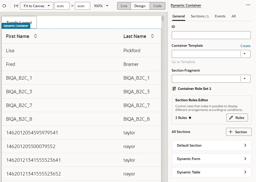Image resolution: width=256 pixels, height=182 pixels.
Task: Click the First Name column sort icon
Action: (35, 36)
